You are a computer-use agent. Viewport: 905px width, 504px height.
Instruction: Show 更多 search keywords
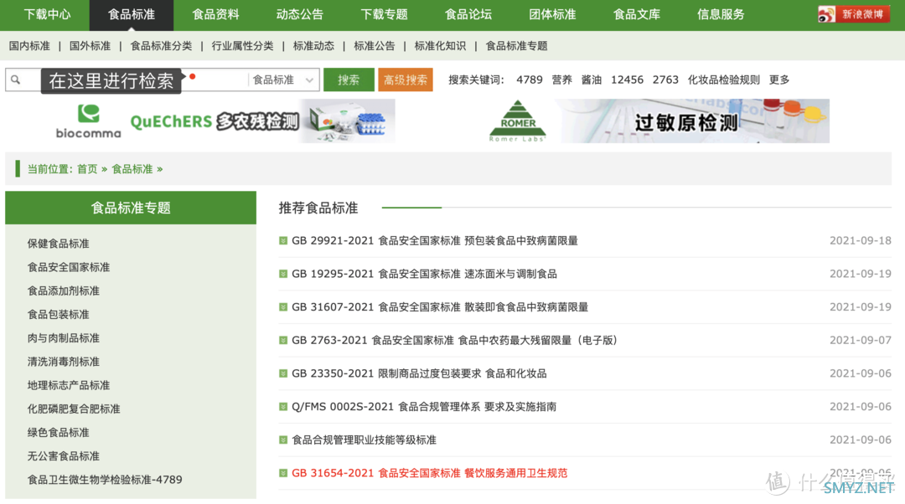pyautogui.click(x=779, y=80)
